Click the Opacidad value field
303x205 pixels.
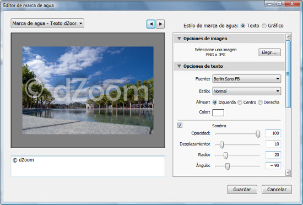pos(273,133)
